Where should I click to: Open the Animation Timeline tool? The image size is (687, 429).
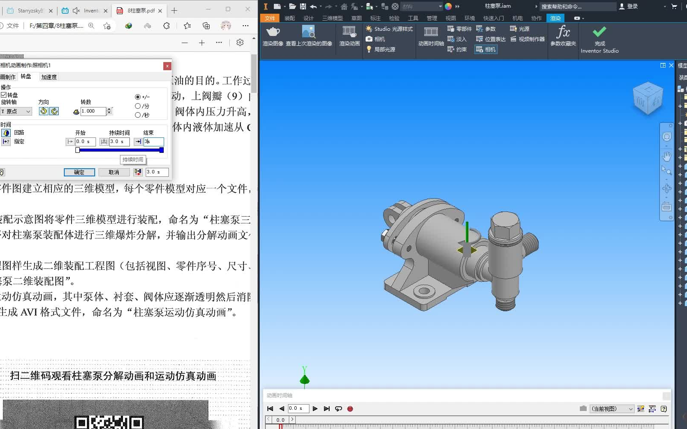(431, 35)
